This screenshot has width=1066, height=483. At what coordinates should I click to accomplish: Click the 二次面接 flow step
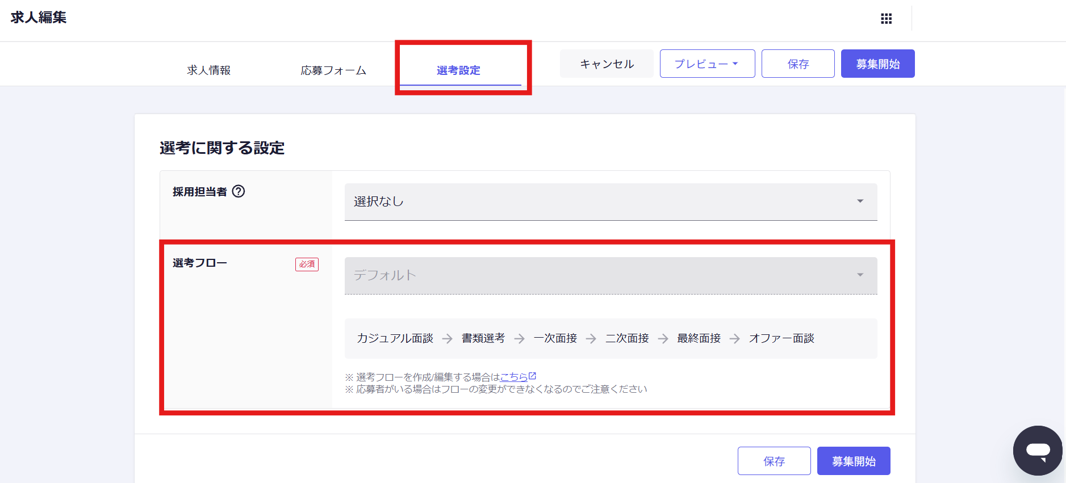click(627, 338)
